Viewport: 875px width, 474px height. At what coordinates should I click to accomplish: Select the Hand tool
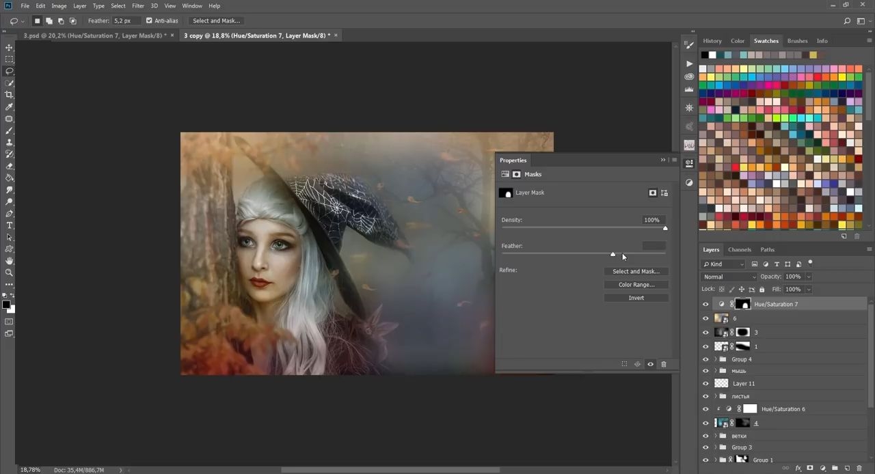pyautogui.click(x=9, y=261)
